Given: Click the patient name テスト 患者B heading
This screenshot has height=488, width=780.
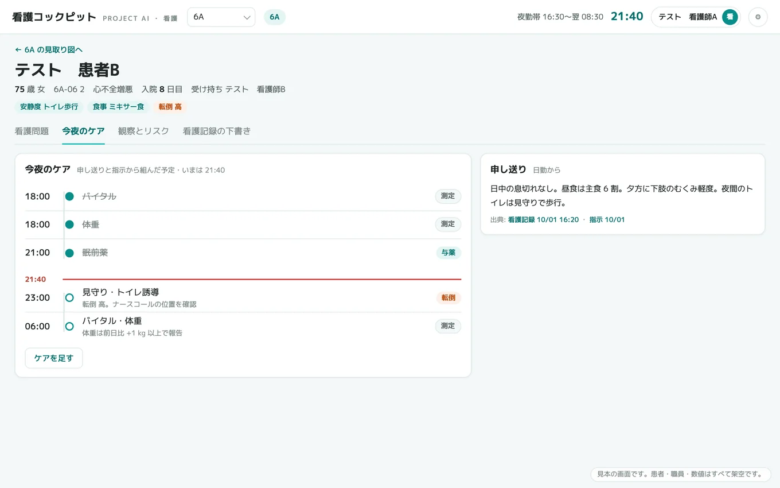Looking at the screenshot, I should pyautogui.click(x=67, y=70).
